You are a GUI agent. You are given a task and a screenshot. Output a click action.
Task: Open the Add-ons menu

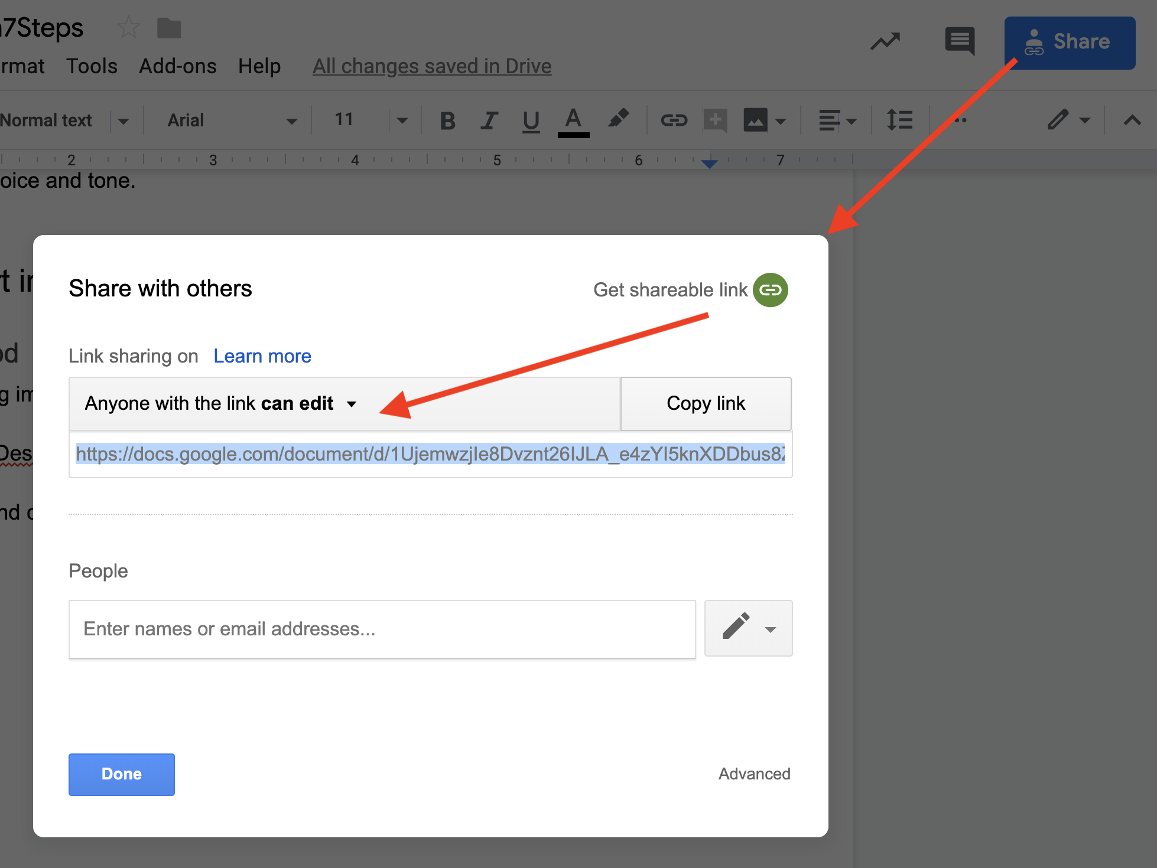[177, 66]
